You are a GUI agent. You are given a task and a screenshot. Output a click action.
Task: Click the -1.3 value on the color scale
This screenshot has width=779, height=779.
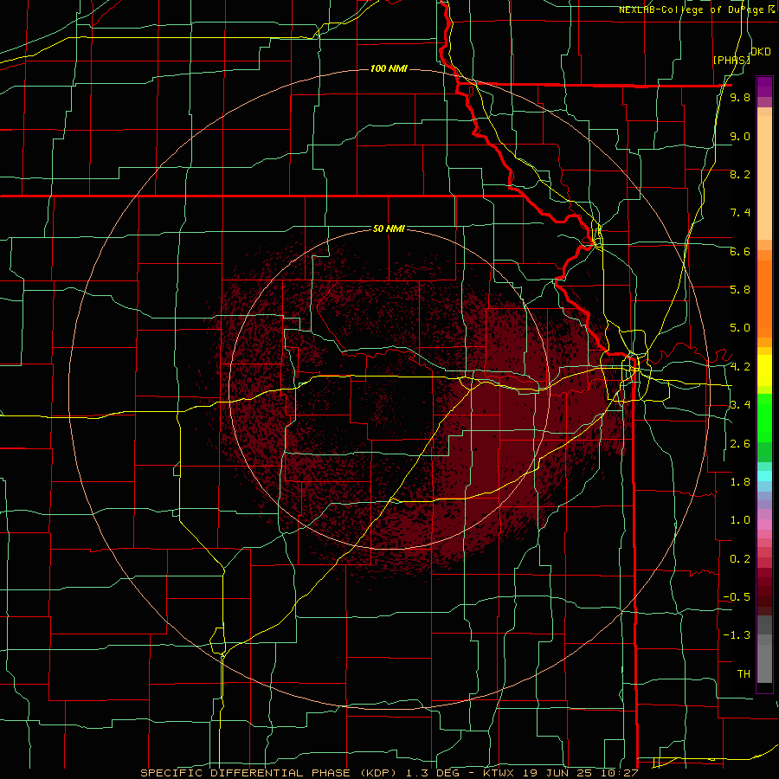click(737, 635)
